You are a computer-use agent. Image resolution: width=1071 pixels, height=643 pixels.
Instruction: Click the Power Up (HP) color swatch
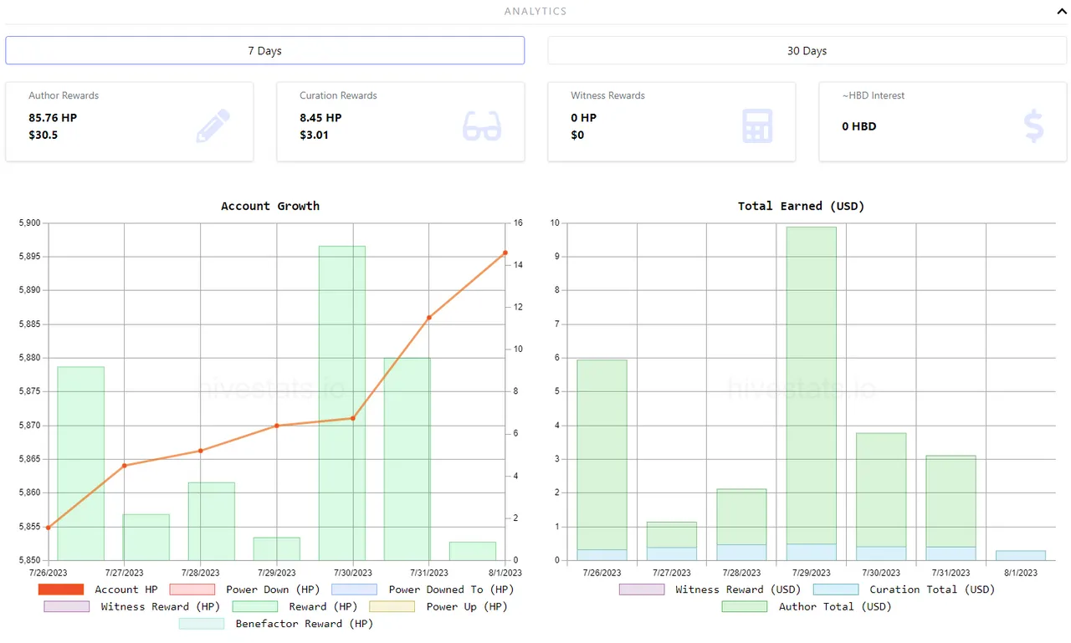point(392,606)
